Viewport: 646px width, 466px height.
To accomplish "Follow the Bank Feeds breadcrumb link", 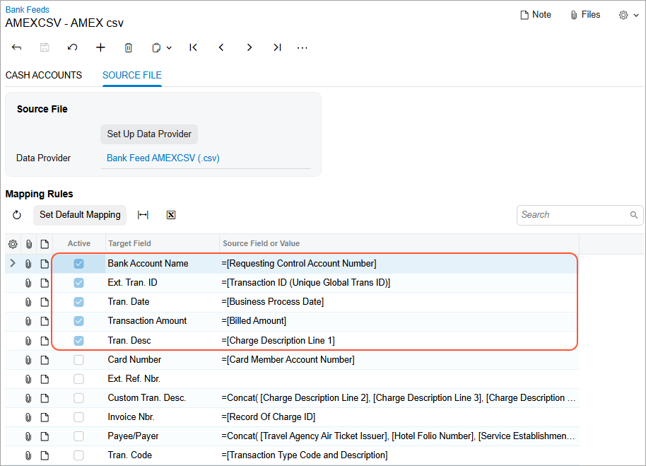I will [27, 9].
